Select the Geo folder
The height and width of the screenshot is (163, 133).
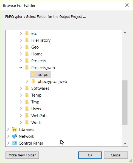pos(35,47)
